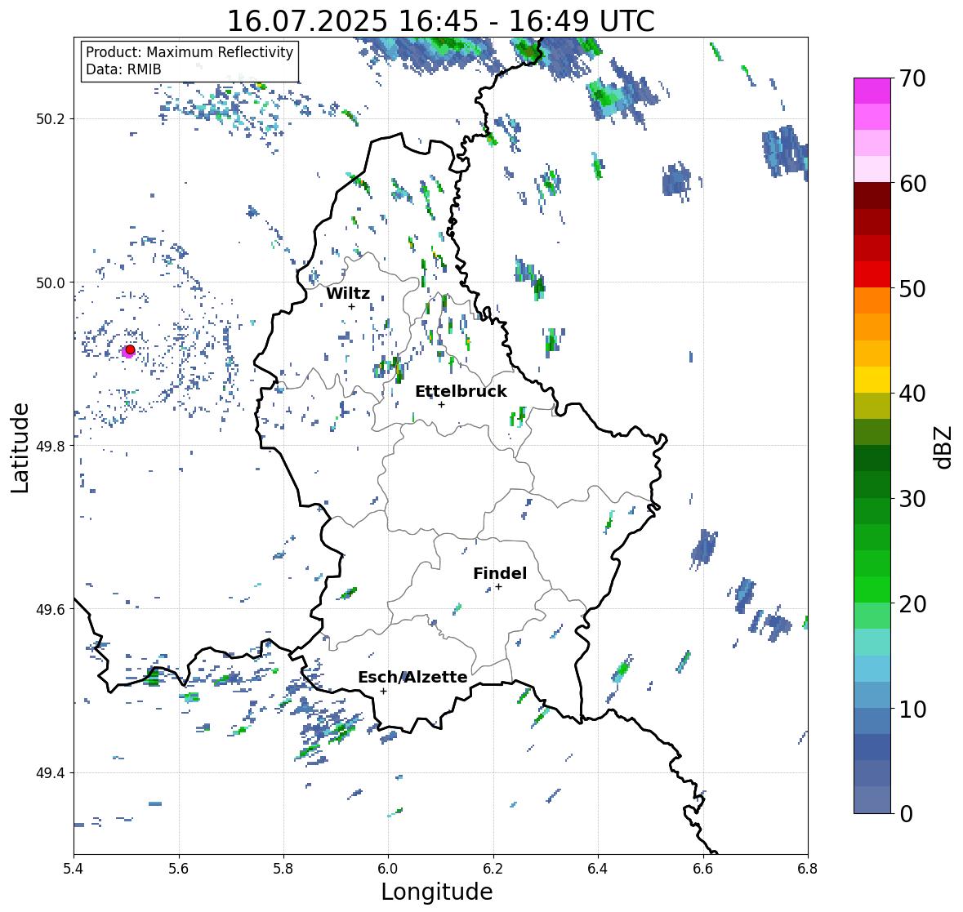Viewport: 963px width, 912px height.
Task: Click the Longitude axis label
Action: [x=437, y=892]
